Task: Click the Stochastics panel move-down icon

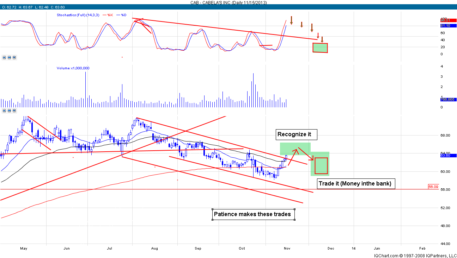Action: 14,57
